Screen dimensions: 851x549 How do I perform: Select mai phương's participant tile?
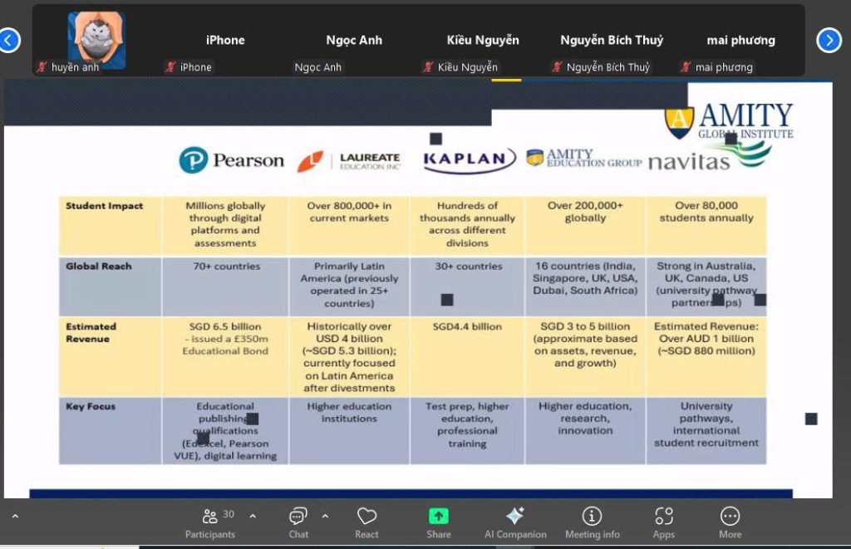[x=740, y=41]
